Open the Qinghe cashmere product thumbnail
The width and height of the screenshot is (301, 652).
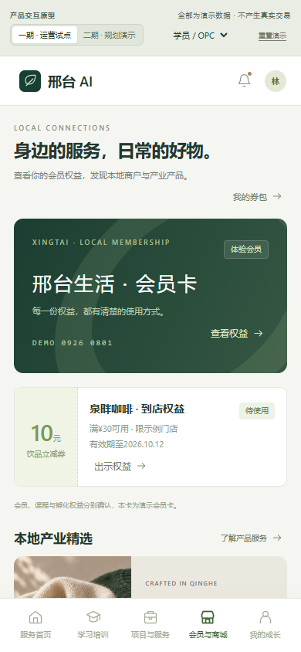click(73, 578)
